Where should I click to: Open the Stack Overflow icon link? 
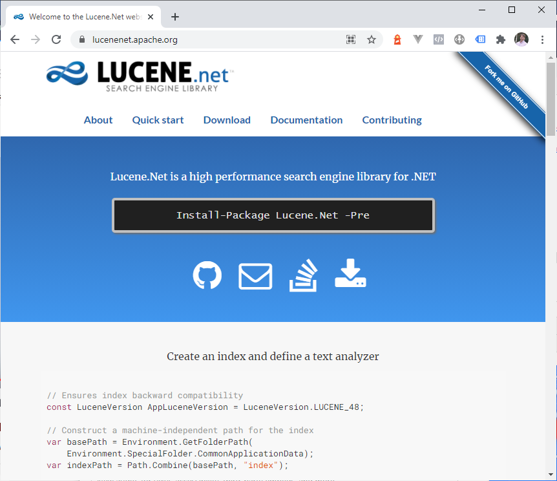coord(303,275)
